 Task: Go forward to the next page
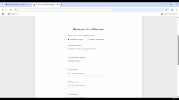coord(7,10)
